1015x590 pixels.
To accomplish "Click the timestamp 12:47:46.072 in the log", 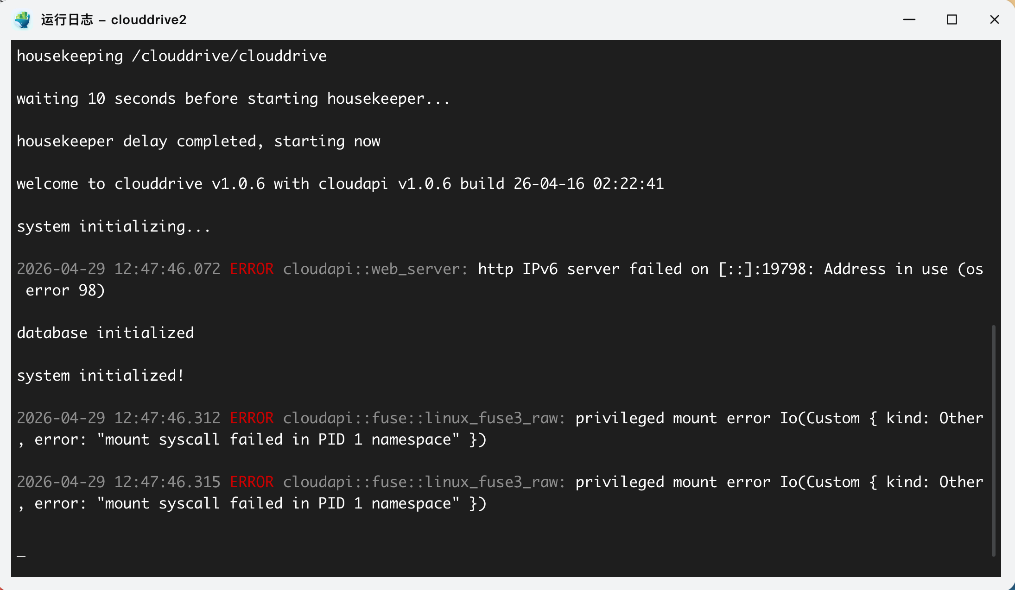I will coord(167,269).
